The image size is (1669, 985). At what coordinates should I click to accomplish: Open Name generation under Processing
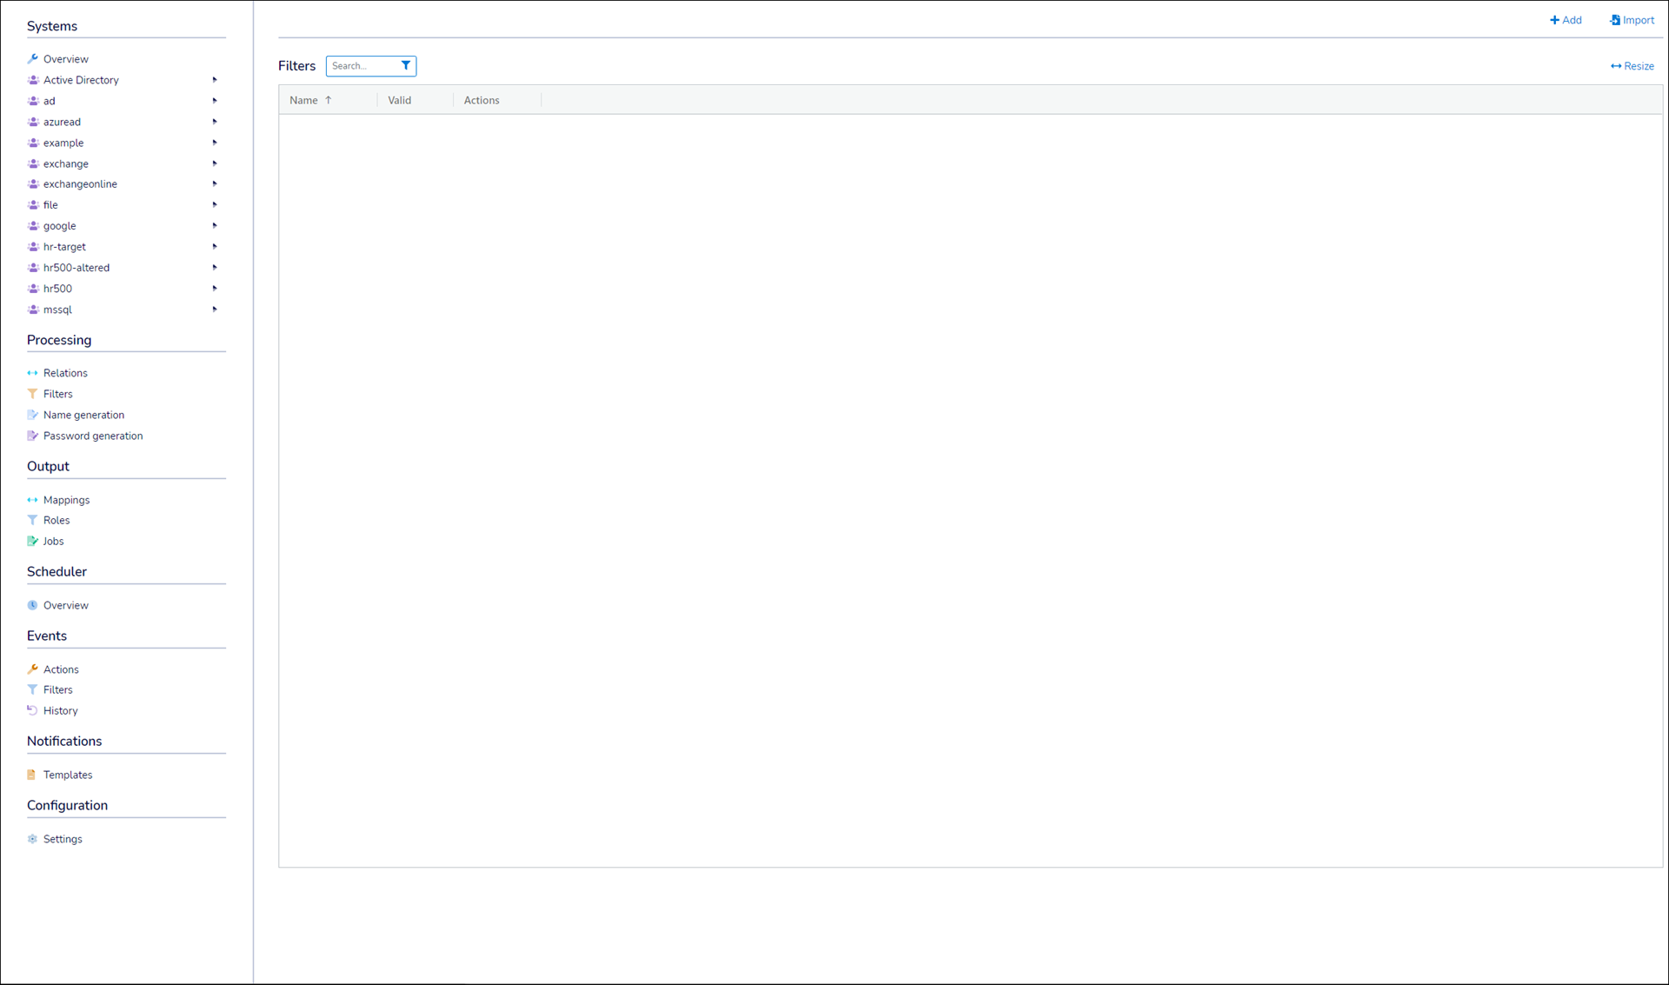[x=83, y=415]
